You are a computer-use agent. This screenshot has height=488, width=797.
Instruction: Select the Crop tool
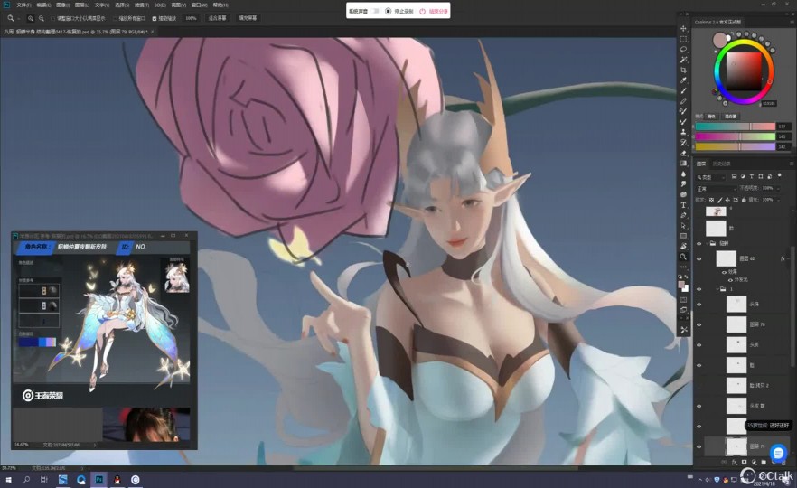(684, 70)
